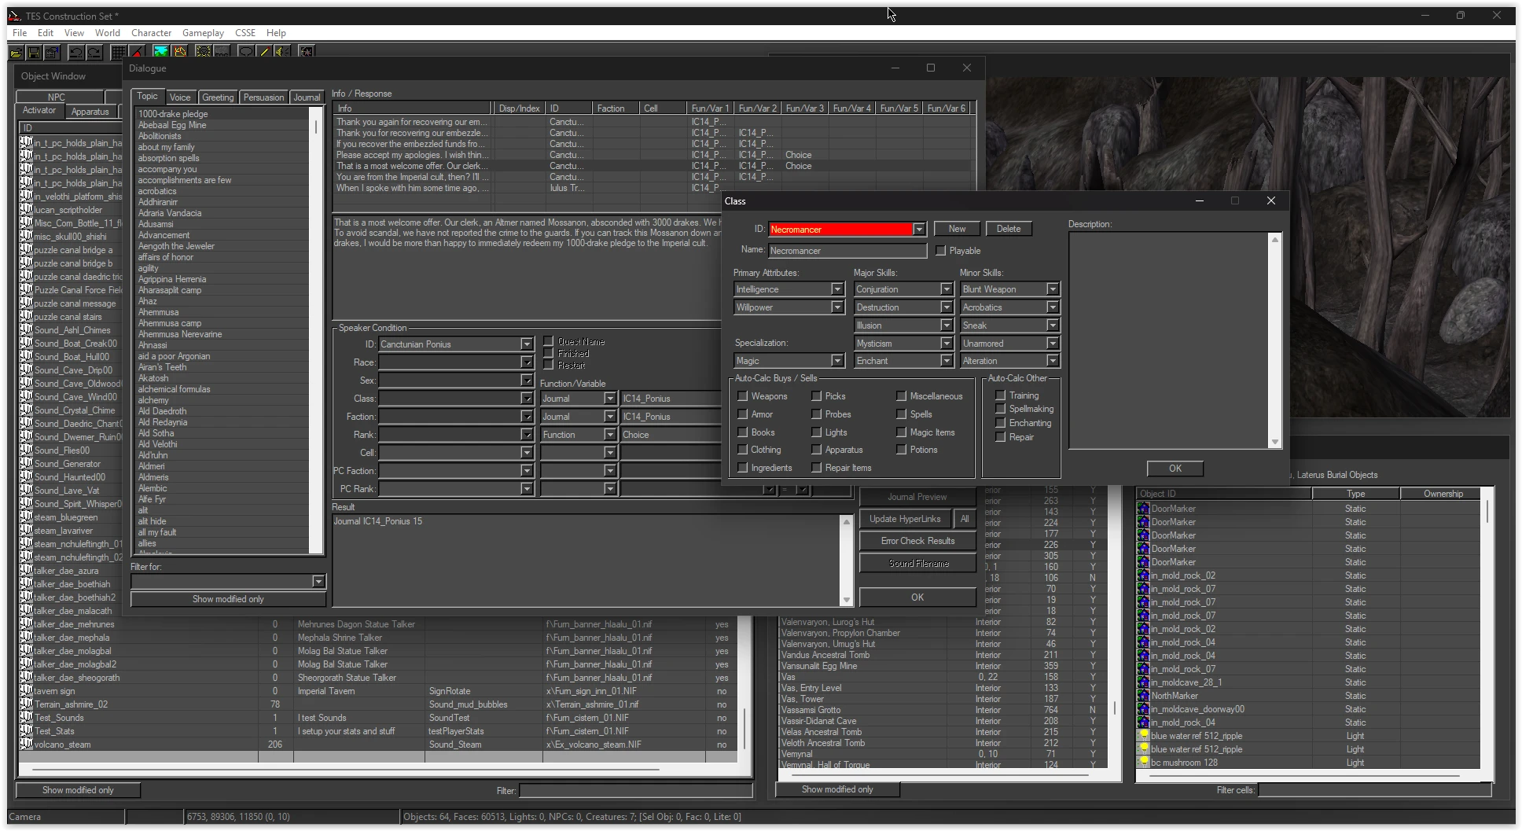Click into the class Name field

coord(847,251)
